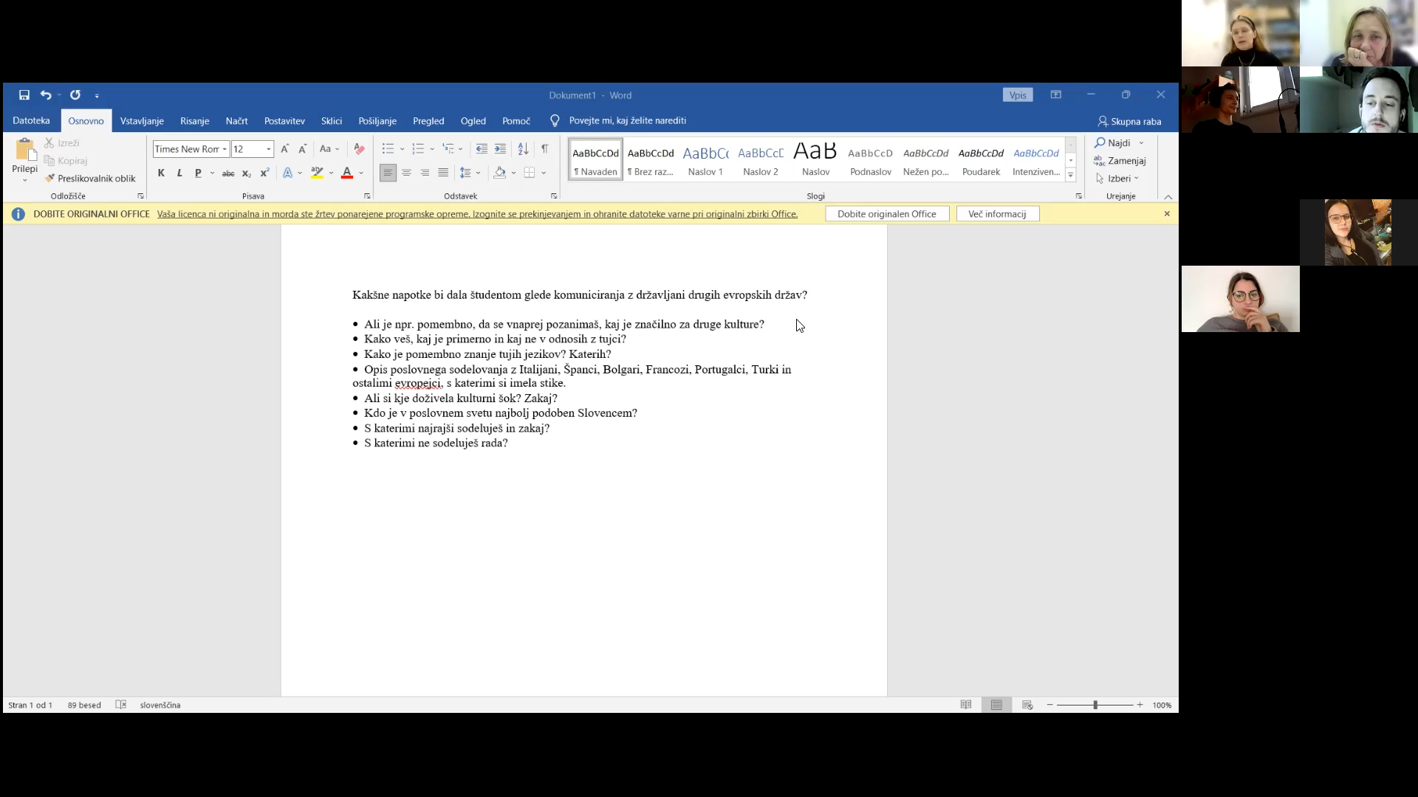
Task: Decrease font size with the shrink icon
Action: click(x=302, y=149)
